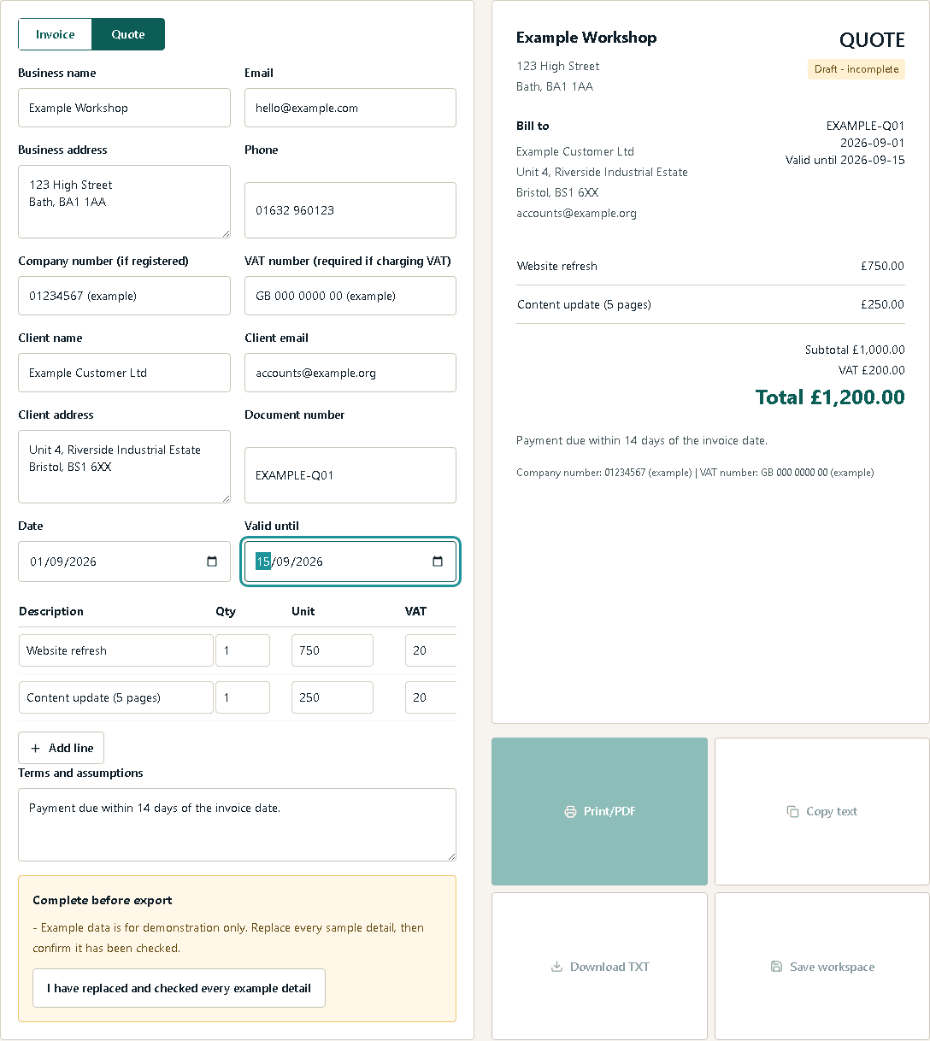Edit the unit price 250
Viewport: 930px width, 1041px height.
pyautogui.click(x=333, y=697)
